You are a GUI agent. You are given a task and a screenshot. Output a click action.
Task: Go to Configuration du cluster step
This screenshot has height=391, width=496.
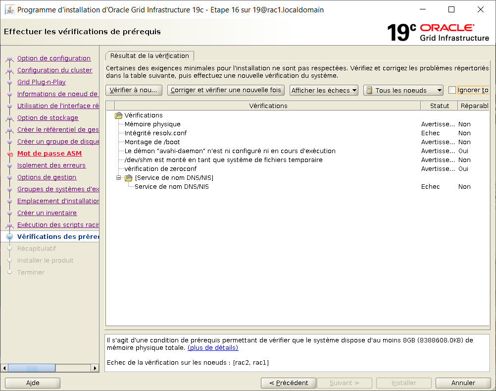[55, 70]
